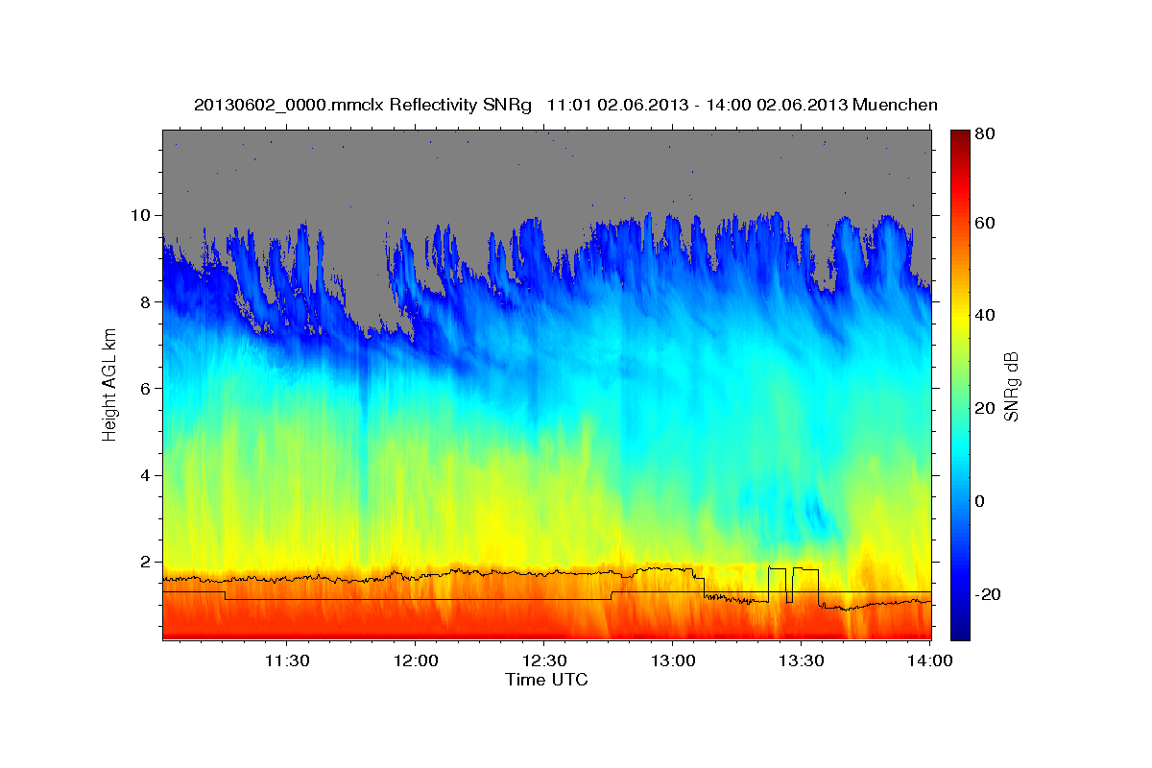Image resolution: width=1152 pixels, height=768 pixels.
Task: Click the 'Time UTC' axis label
Action: point(546,680)
